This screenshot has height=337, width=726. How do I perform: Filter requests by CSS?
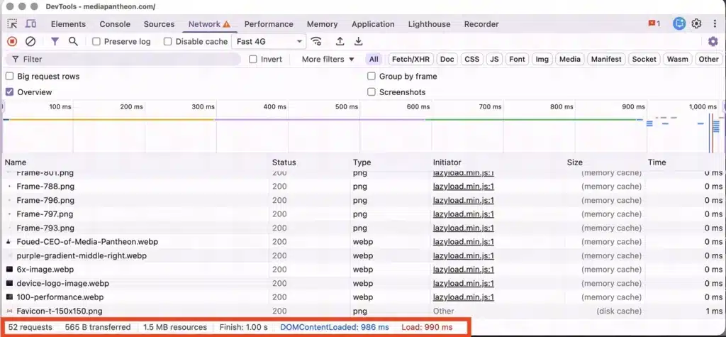click(x=471, y=60)
